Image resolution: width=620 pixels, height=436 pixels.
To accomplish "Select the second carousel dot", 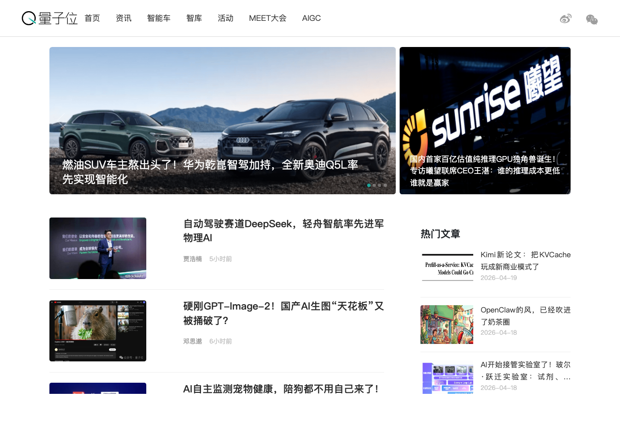I will point(374,185).
